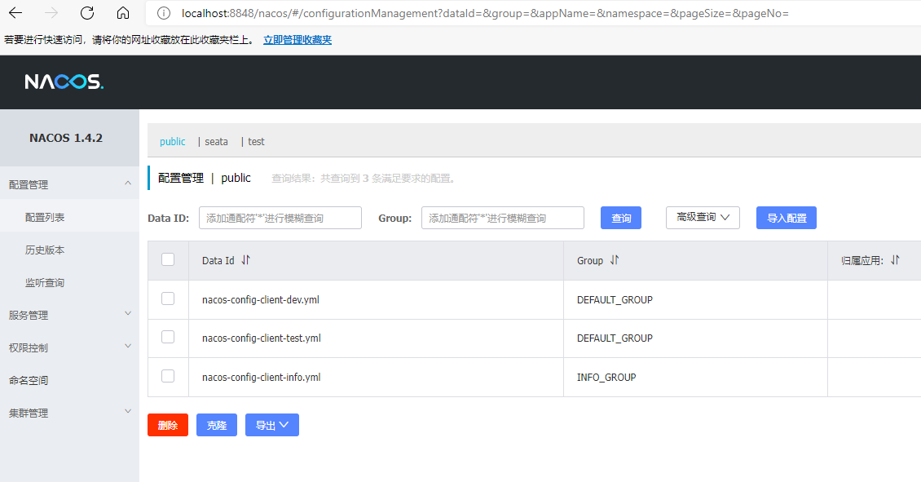
Task: Reload the page with refresh icon
Action: (x=87, y=13)
